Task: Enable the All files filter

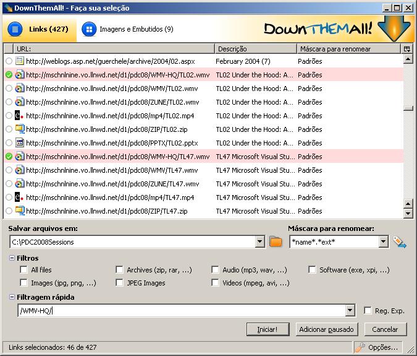Action: [23, 270]
